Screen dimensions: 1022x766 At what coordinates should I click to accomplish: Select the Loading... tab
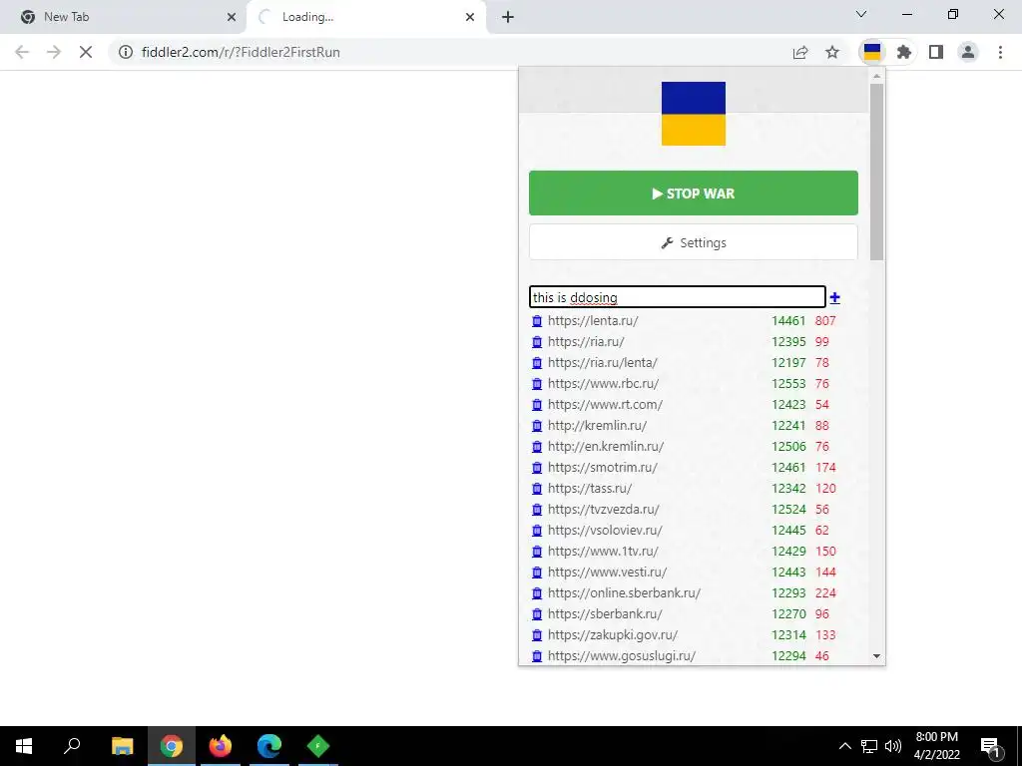click(x=366, y=17)
